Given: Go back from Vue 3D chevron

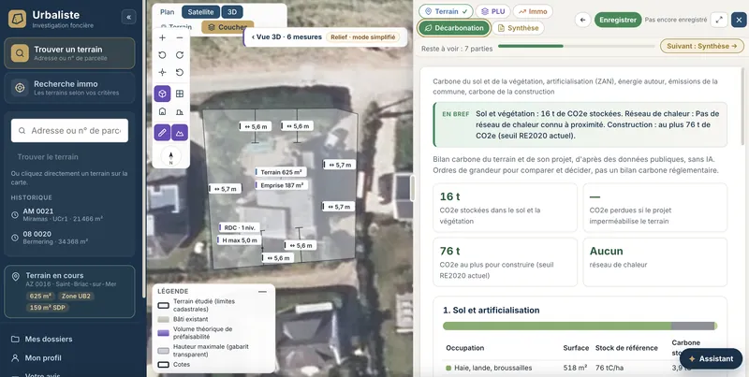Looking at the screenshot, I should coord(253,36).
